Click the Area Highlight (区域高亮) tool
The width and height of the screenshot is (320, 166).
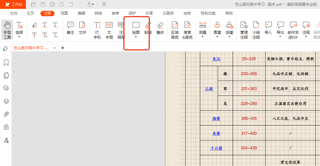point(175,30)
